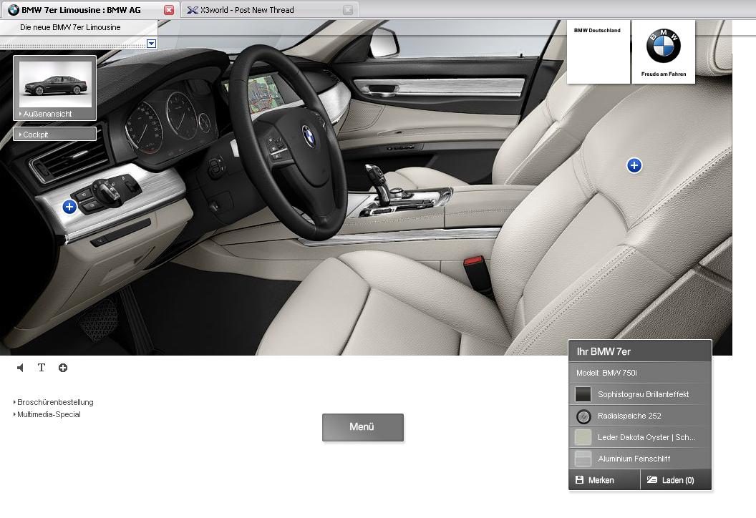This screenshot has height=518, width=756.
Task: Select the Leder Dakota Oyster upholstery swatch
Action: (583, 437)
